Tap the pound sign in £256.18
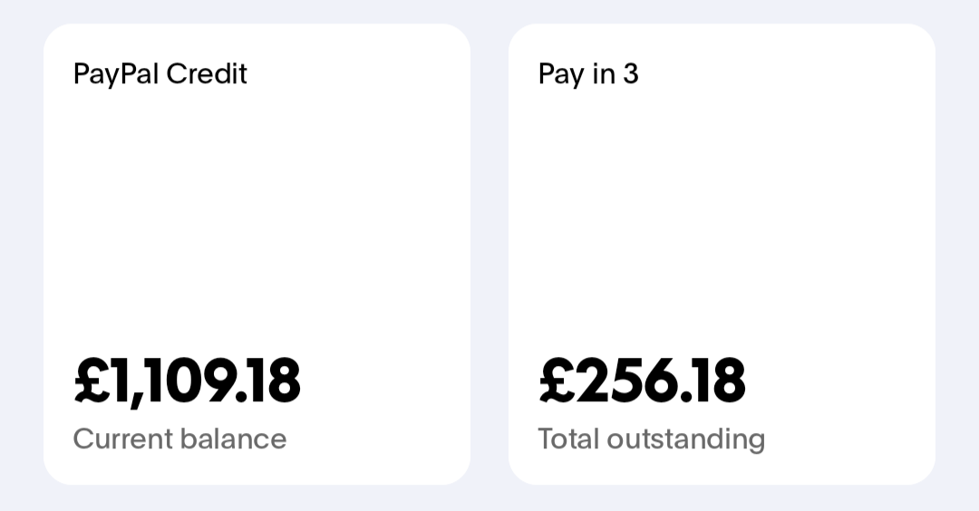Image resolution: width=979 pixels, height=511 pixels. pyautogui.click(x=557, y=380)
